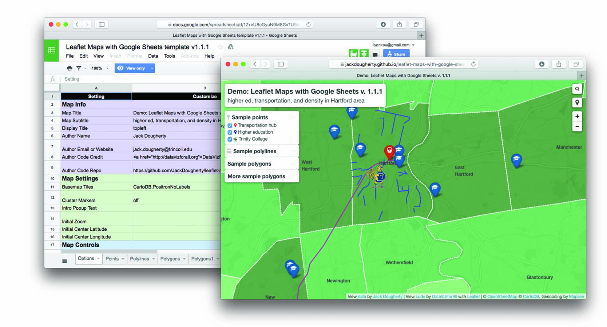Click the docs.google.com address bar

[235, 24]
